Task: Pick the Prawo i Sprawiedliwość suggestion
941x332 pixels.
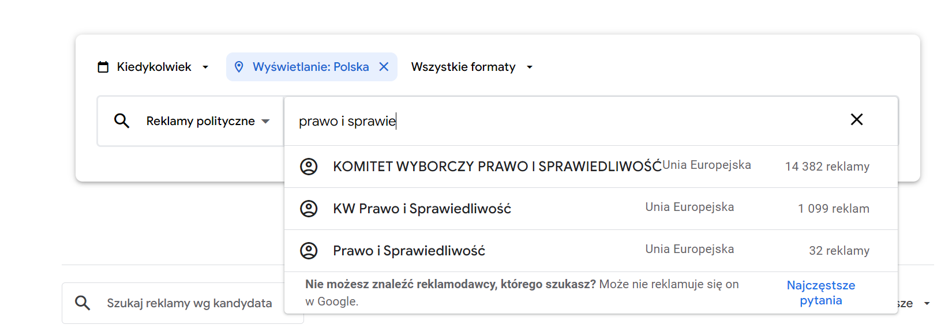Action: pyautogui.click(x=409, y=251)
